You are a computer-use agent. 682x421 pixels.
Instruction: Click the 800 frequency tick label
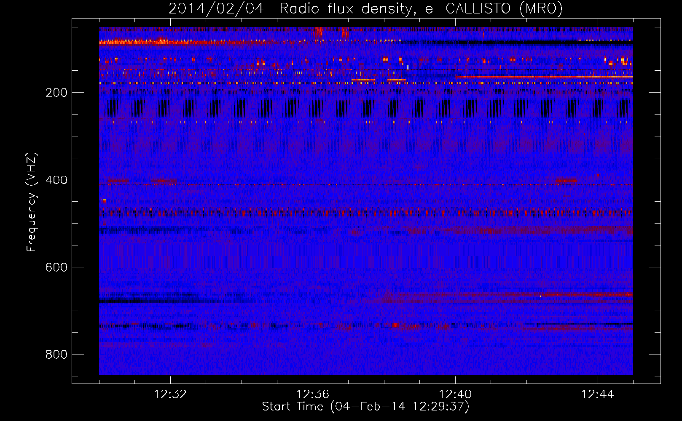coord(56,354)
